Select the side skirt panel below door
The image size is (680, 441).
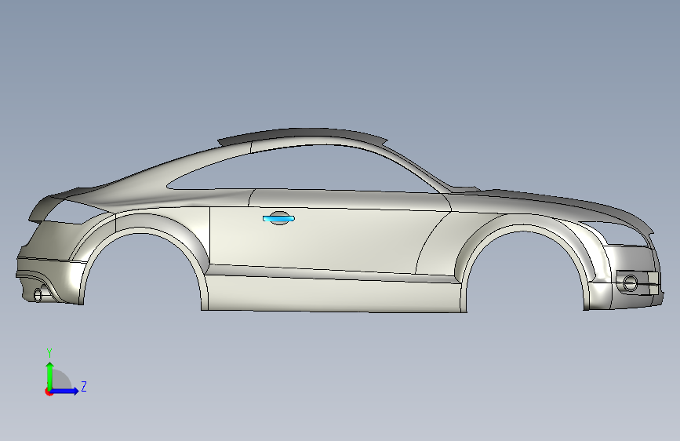coord(334,292)
